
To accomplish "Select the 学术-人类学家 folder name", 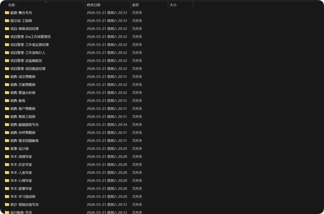I will (21, 173).
